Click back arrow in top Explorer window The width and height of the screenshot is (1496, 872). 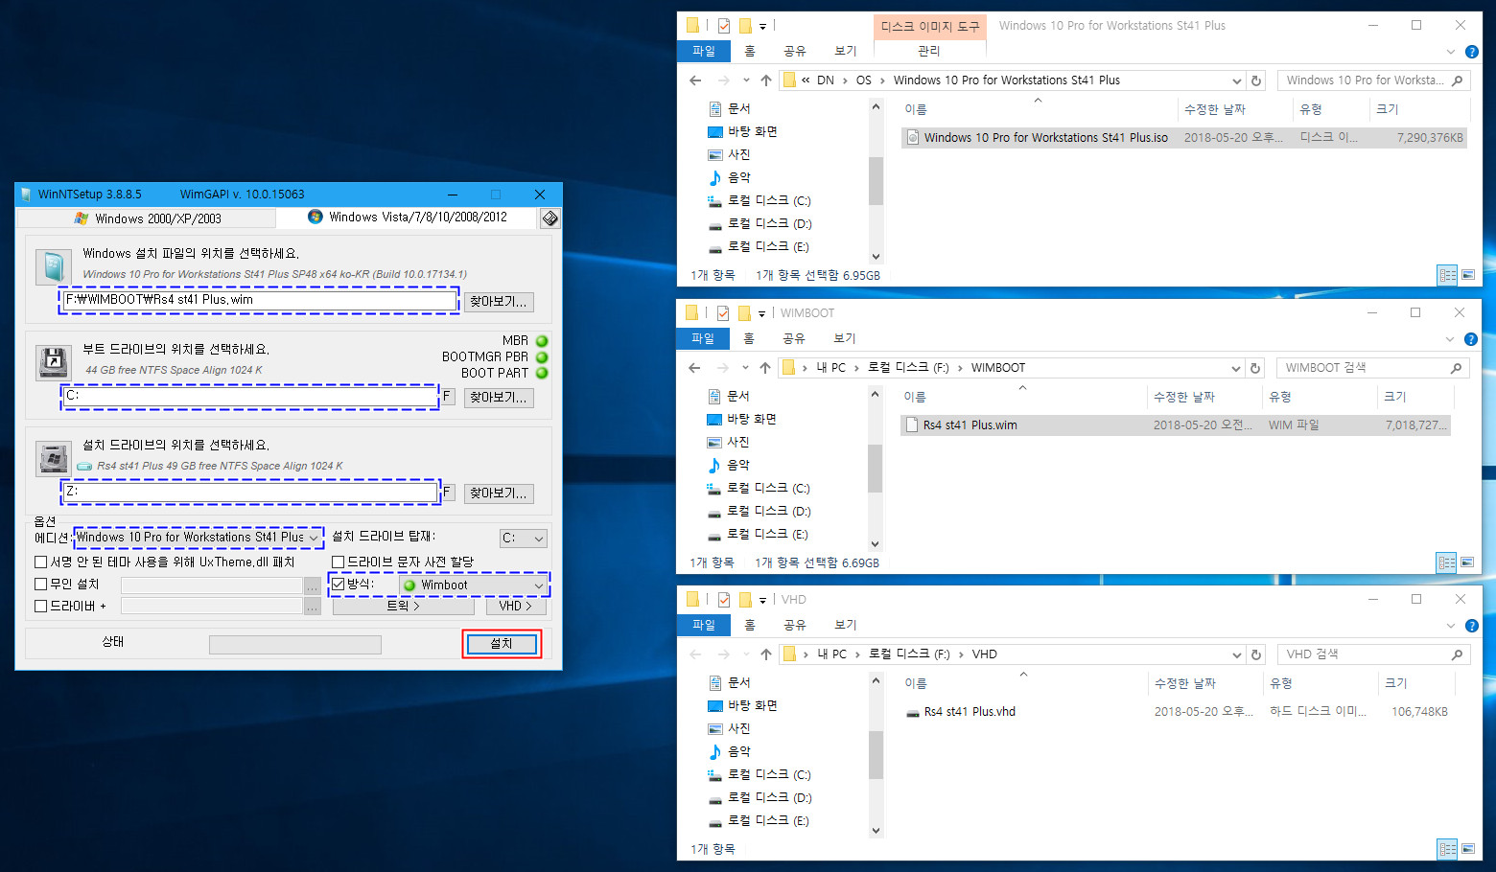pos(696,80)
